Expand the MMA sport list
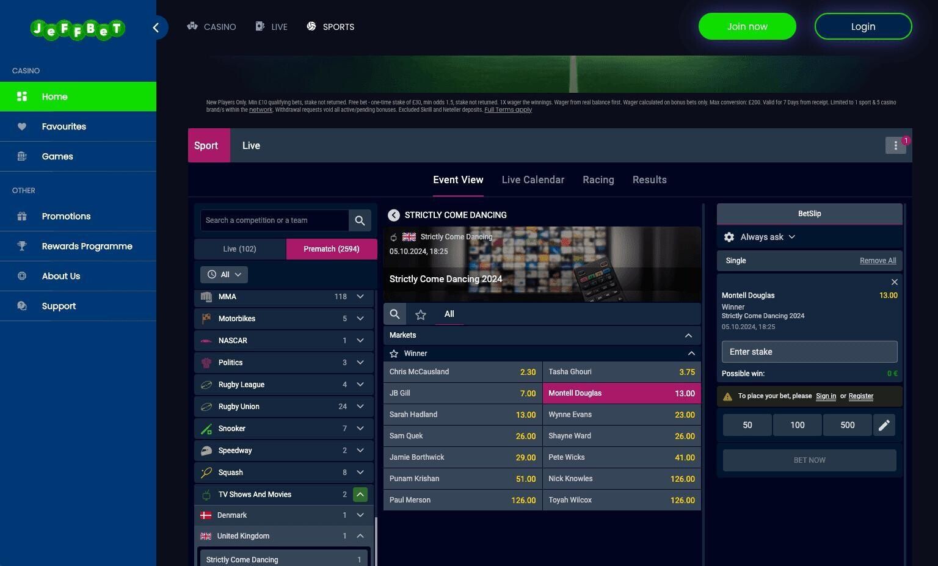The width and height of the screenshot is (938, 566). click(x=360, y=297)
